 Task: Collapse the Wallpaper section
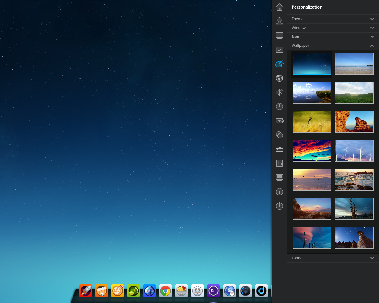tap(333, 46)
